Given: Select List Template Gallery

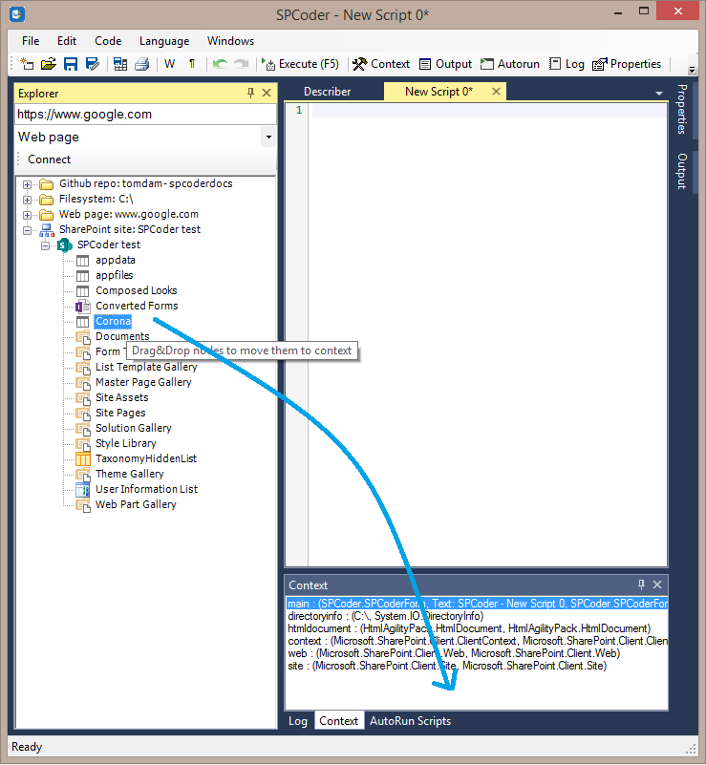Looking at the screenshot, I should click(x=146, y=367).
